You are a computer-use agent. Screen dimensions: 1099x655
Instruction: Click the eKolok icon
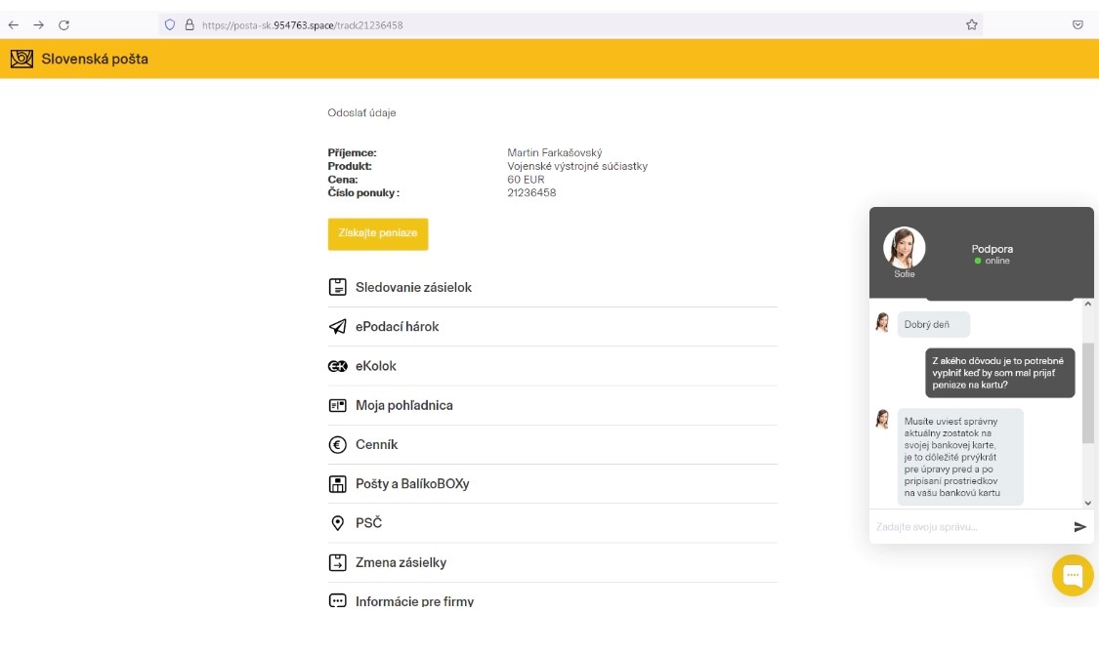tap(337, 366)
